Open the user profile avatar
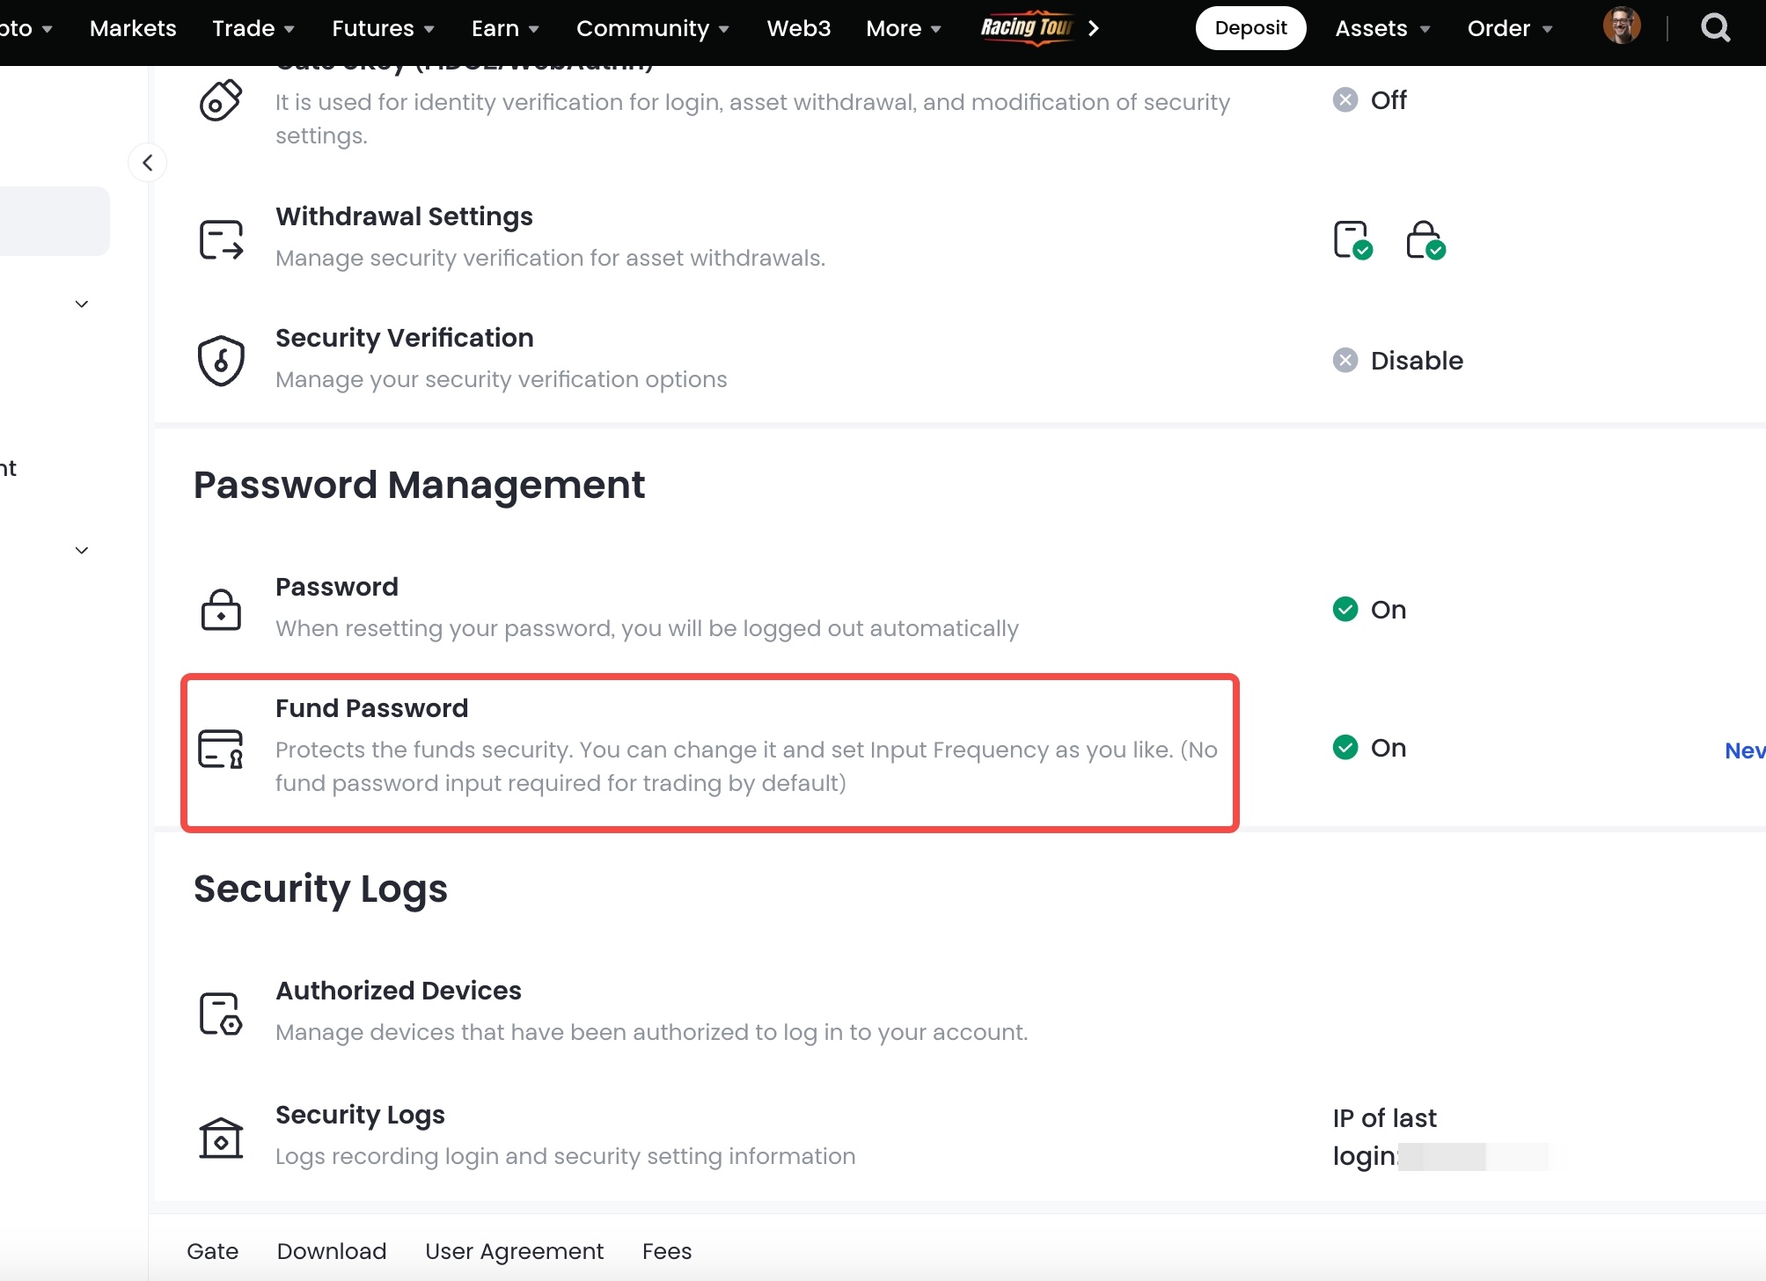Screen dimensions: 1766x1281 pos(1621,27)
